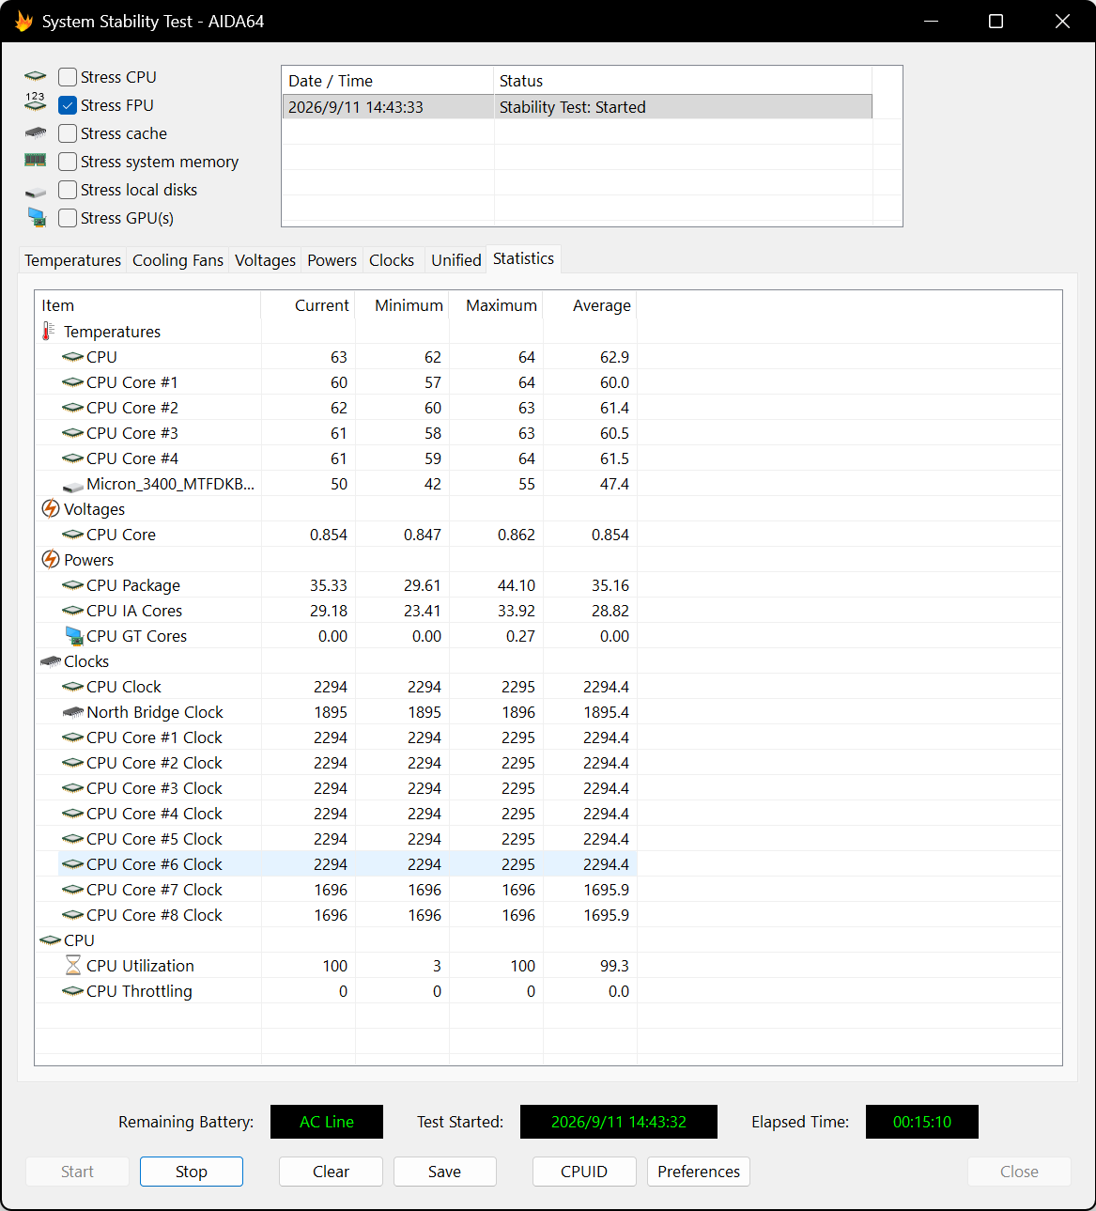Click the hourglass icon beside CPU Utilization

[x=73, y=965]
